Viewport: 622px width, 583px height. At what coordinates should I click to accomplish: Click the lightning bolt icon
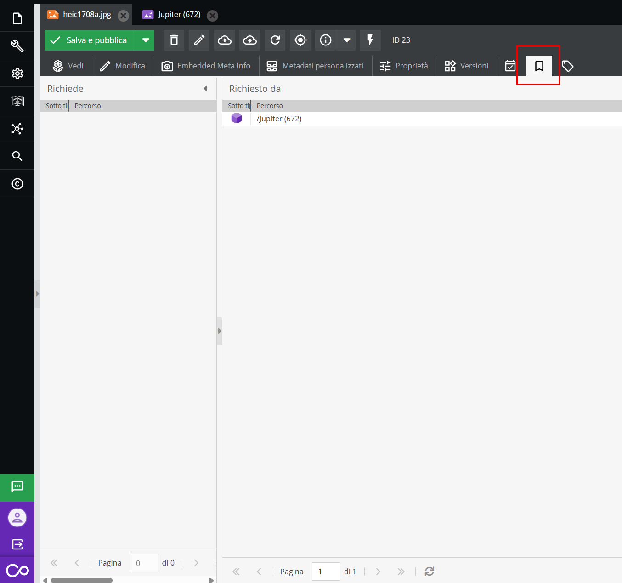(370, 40)
